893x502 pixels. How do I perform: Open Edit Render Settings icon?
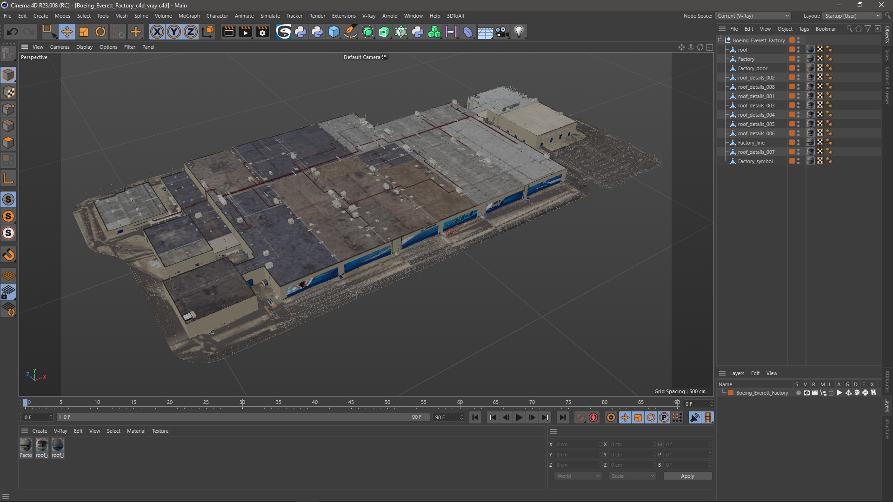(x=263, y=32)
